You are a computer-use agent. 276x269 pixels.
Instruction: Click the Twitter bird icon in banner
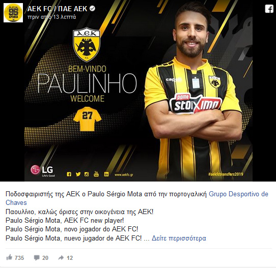pos(78,174)
